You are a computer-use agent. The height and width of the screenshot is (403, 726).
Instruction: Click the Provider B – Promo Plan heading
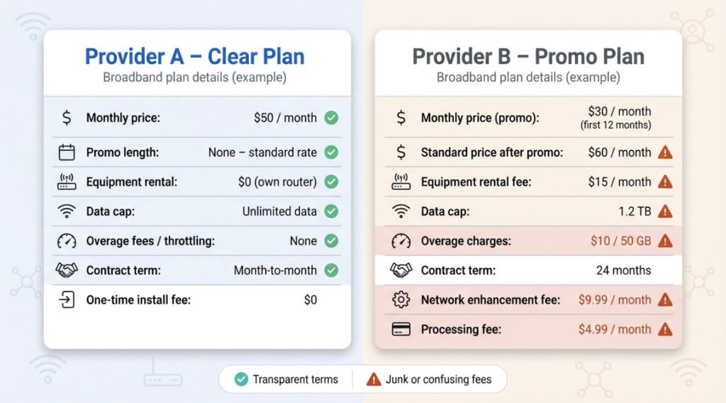(528, 57)
